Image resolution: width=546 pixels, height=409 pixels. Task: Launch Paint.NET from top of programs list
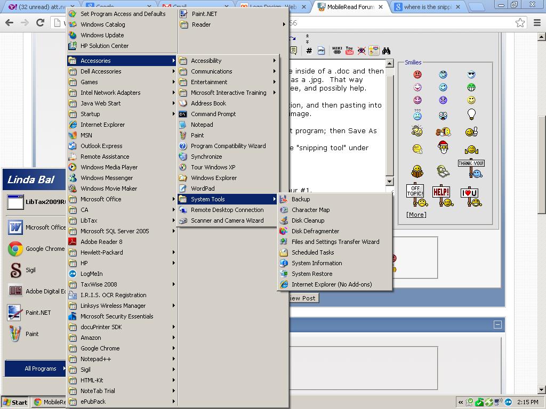point(233,14)
